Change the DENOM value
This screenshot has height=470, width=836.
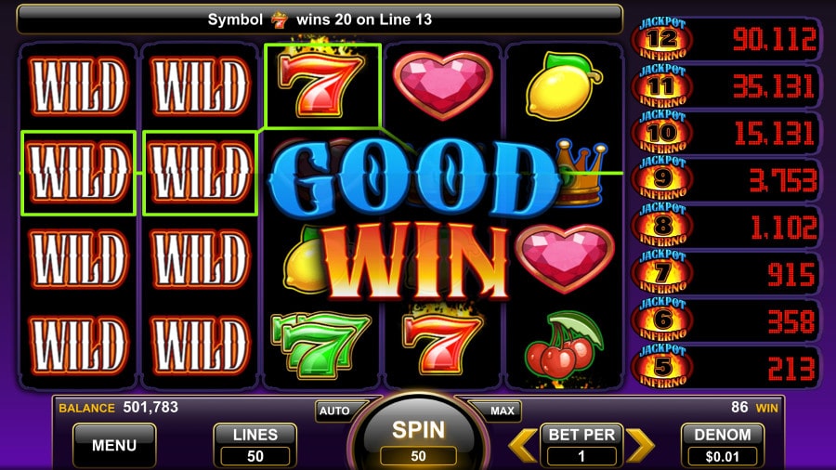(x=723, y=446)
